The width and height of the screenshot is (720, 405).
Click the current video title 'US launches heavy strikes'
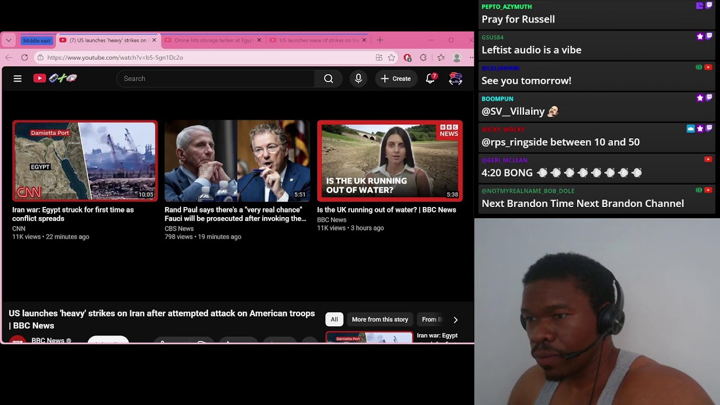click(161, 319)
